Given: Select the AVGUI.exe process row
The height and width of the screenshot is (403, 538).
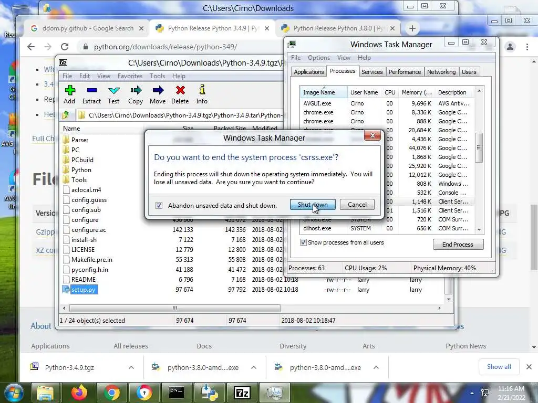Looking at the screenshot, I should 387,103.
